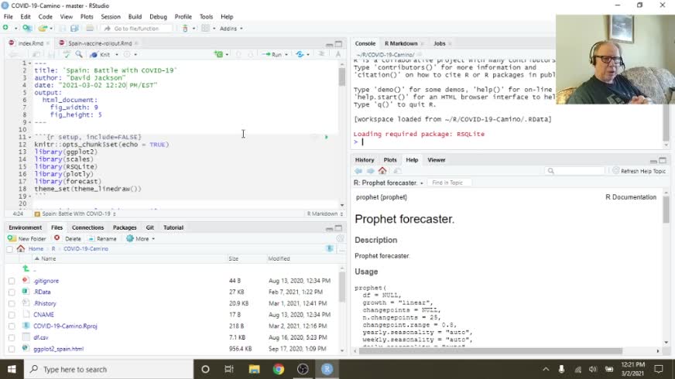The width and height of the screenshot is (675, 379).
Task: Click the Publish icon in the editor toolbar
Action: pos(300,54)
